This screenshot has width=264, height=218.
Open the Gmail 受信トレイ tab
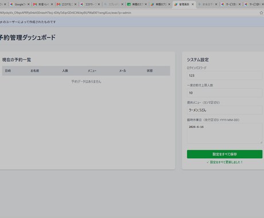click(43, 4)
